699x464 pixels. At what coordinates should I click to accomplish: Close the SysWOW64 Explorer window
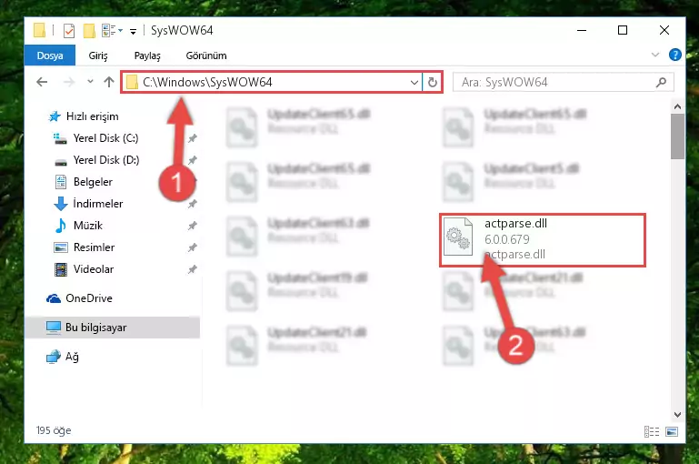click(664, 30)
